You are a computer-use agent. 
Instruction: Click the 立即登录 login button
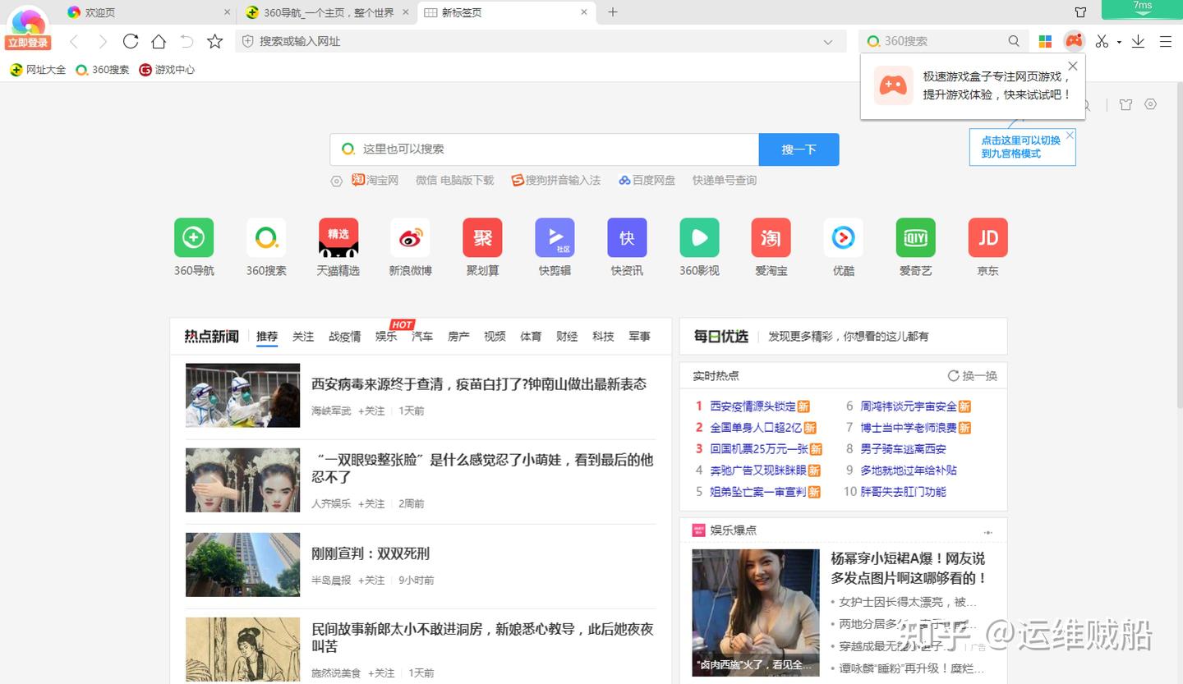pos(29,43)
